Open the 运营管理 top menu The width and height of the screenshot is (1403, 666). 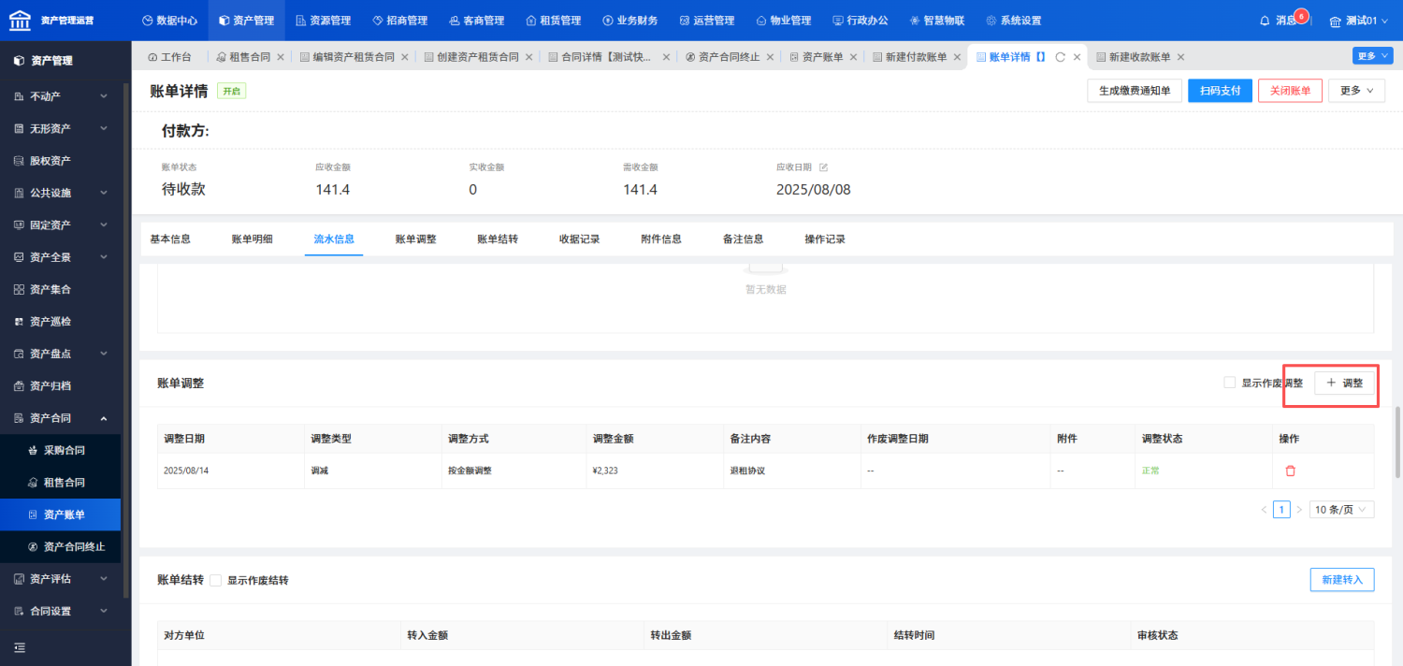707,21
